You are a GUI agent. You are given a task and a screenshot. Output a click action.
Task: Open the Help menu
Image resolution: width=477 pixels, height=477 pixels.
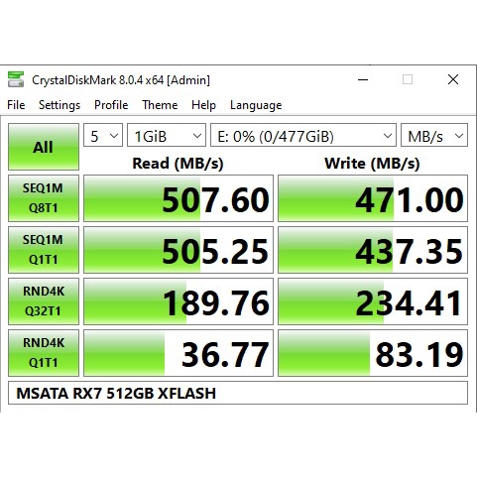point(203,105)
